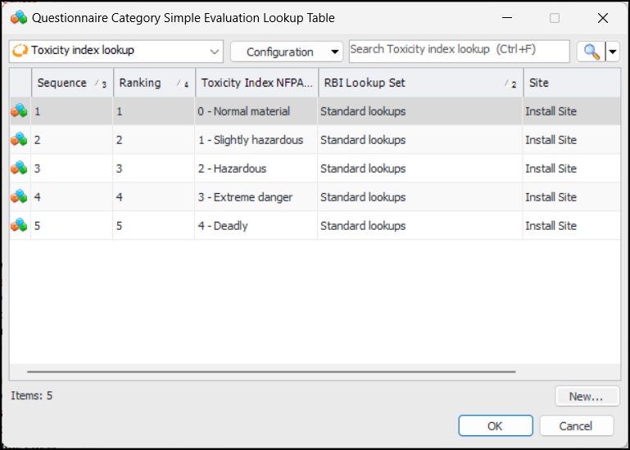Click the Toxicity Index NFPA column header
Viewport: 630px width, 450px height.
(256, 83)
